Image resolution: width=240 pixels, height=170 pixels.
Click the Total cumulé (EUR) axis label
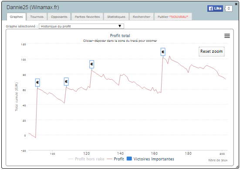[17, 97]
